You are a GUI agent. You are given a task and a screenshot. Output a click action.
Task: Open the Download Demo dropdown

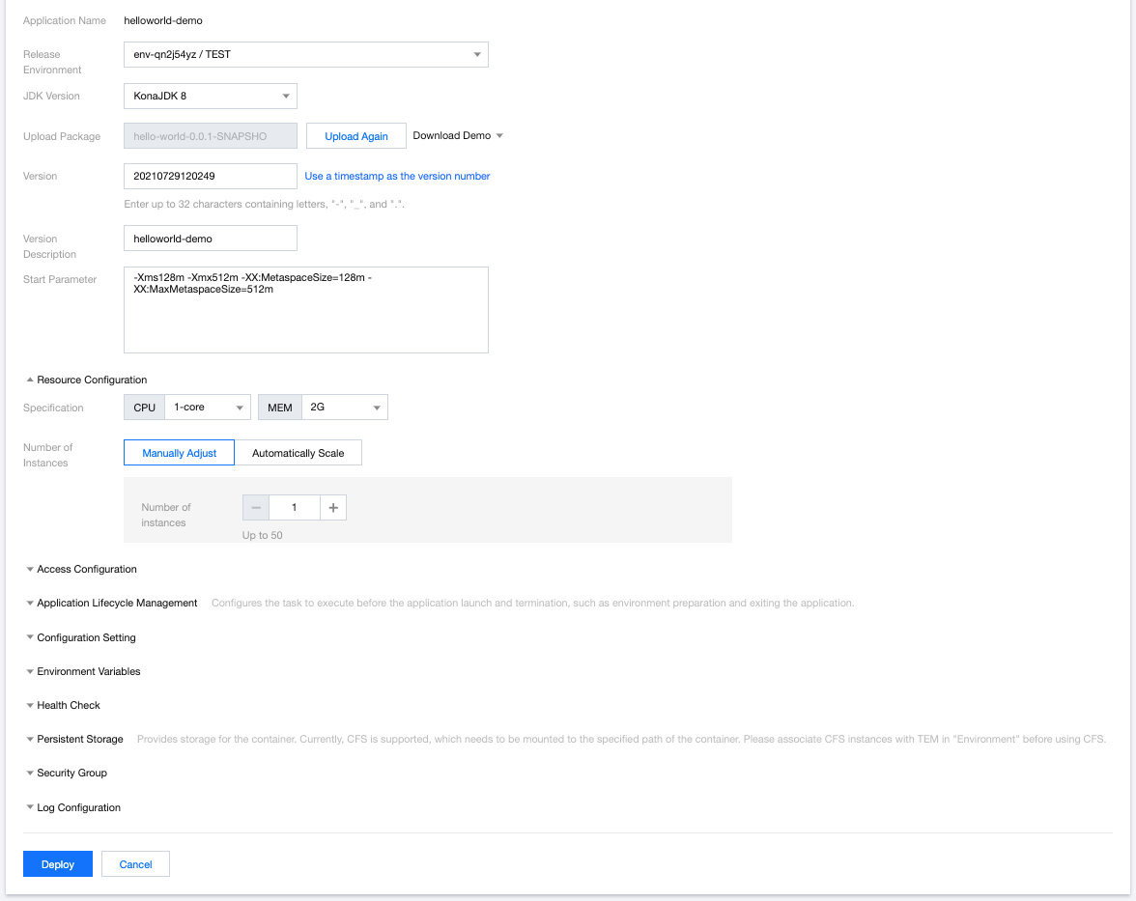458,135
